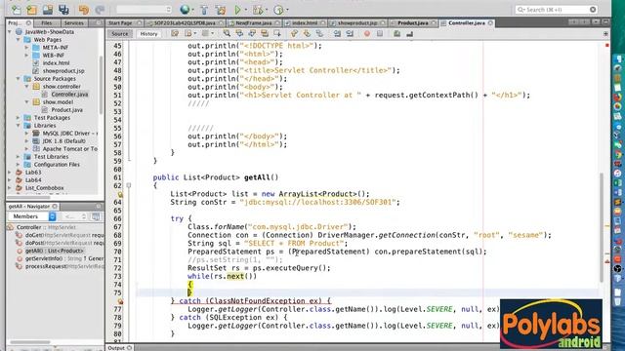Switch to the Product.java tab
Viewport: 625px width, 351px height.
tap(412, 23)
